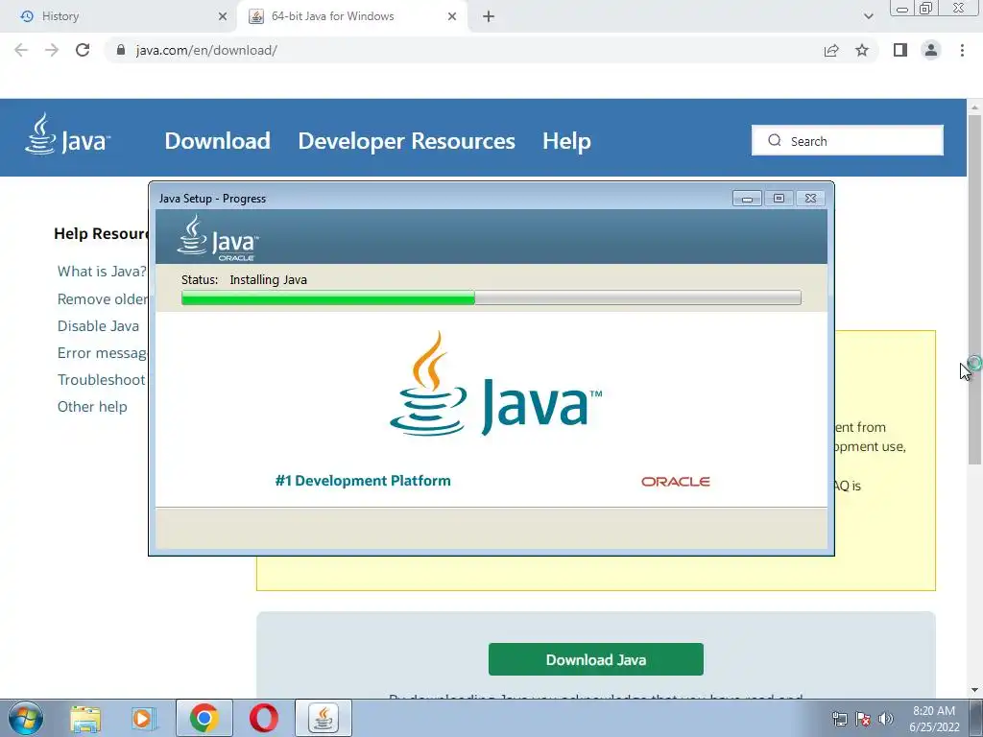Screen dimensions: 983x737
Task: Open the Disable Java link
Action: (98, 326)
